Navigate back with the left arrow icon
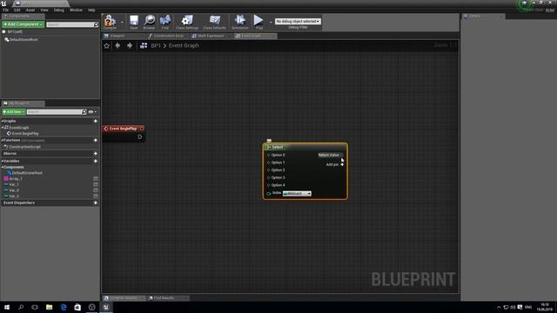 (x=117, y=46)
